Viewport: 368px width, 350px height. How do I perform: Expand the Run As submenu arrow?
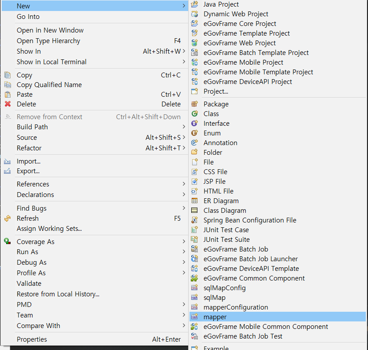(x=184, y=252)
